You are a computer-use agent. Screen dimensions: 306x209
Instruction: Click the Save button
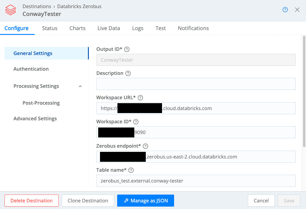click(x=289, y=201)
